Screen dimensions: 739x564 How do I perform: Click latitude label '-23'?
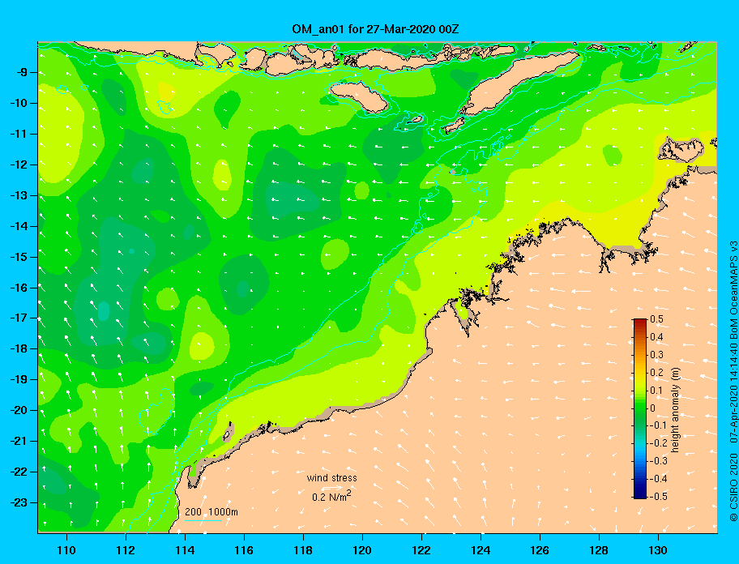[20, 502]
